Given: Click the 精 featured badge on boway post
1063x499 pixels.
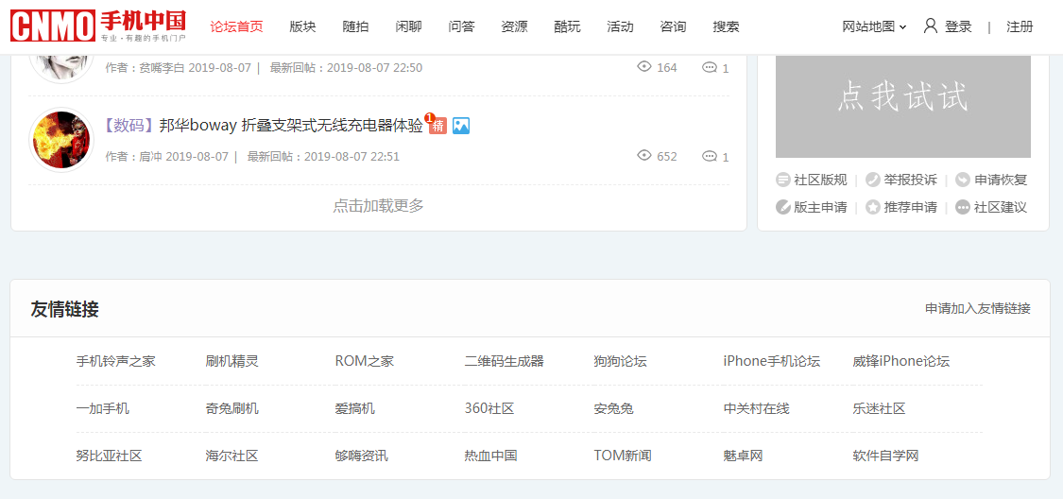Looking at the screenshot, I should (x=437, y=124).
